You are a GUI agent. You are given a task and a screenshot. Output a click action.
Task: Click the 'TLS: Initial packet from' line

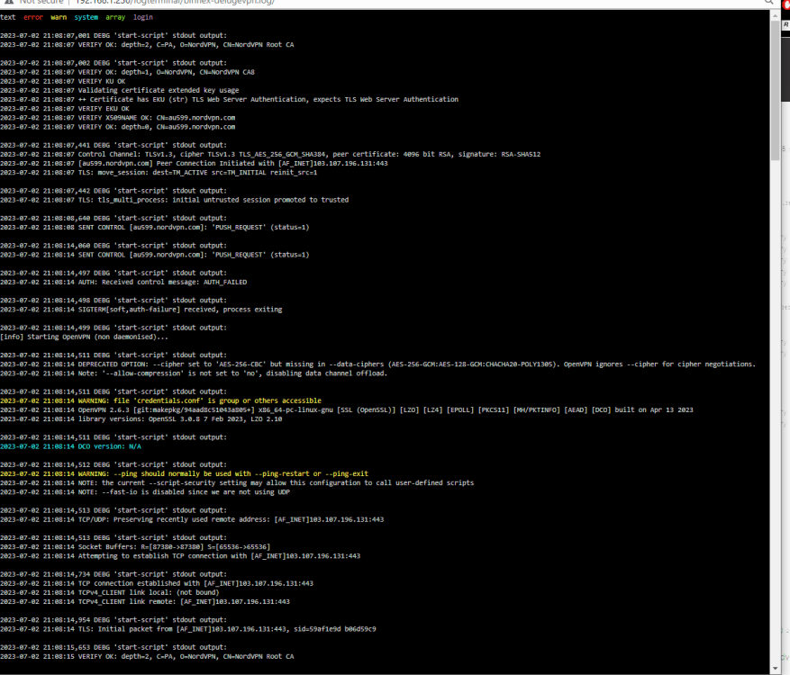188,629
